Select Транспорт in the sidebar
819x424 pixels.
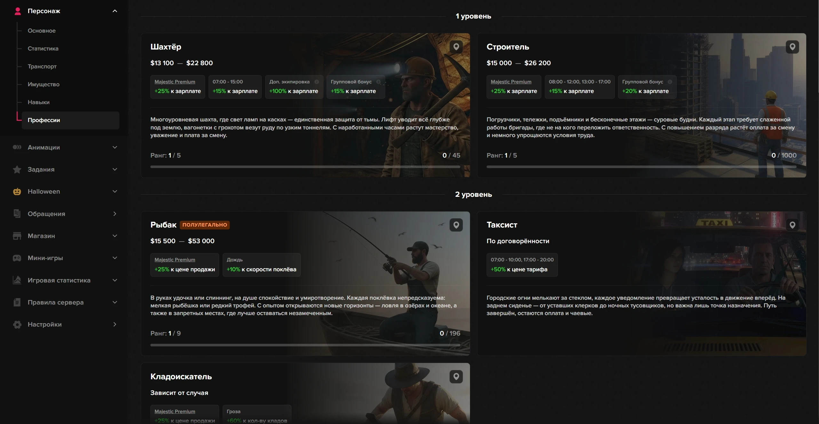pos(42,66)
